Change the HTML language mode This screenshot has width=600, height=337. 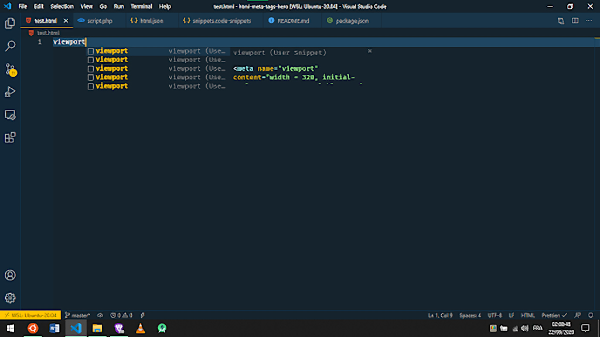pos(528,315)
